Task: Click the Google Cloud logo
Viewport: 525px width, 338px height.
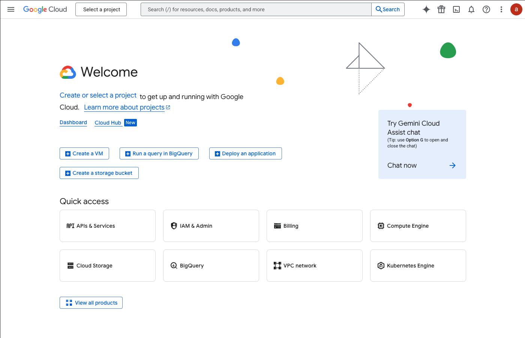Action: click(x=45, y=9)
